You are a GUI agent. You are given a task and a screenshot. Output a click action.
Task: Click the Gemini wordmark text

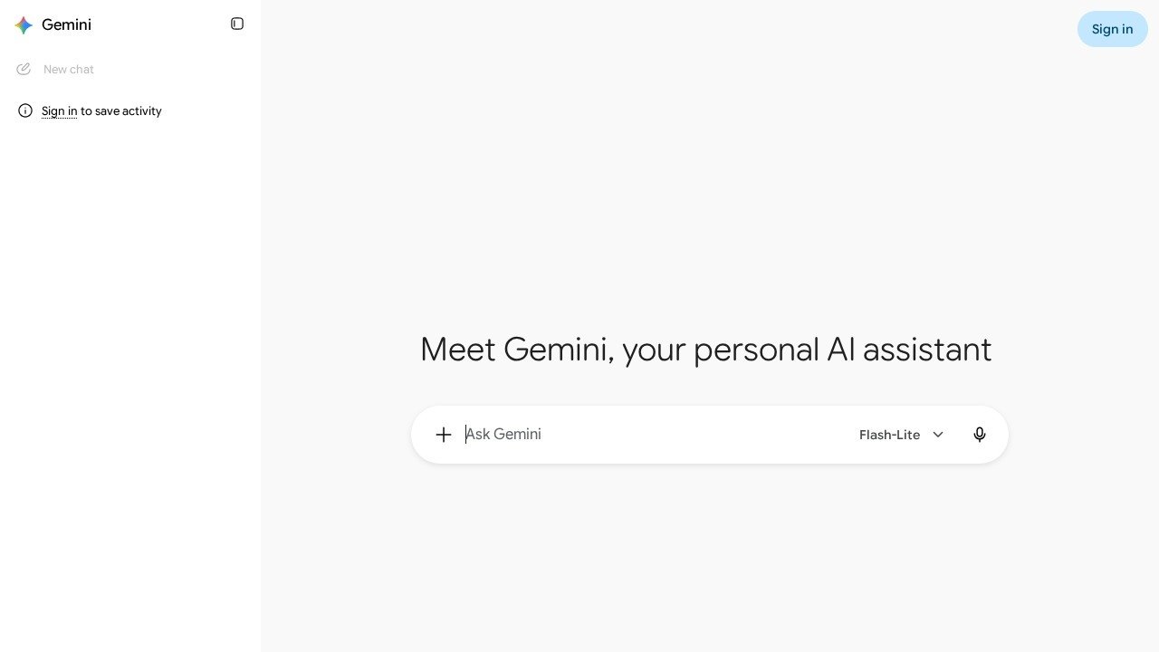(x=66, y=25)
